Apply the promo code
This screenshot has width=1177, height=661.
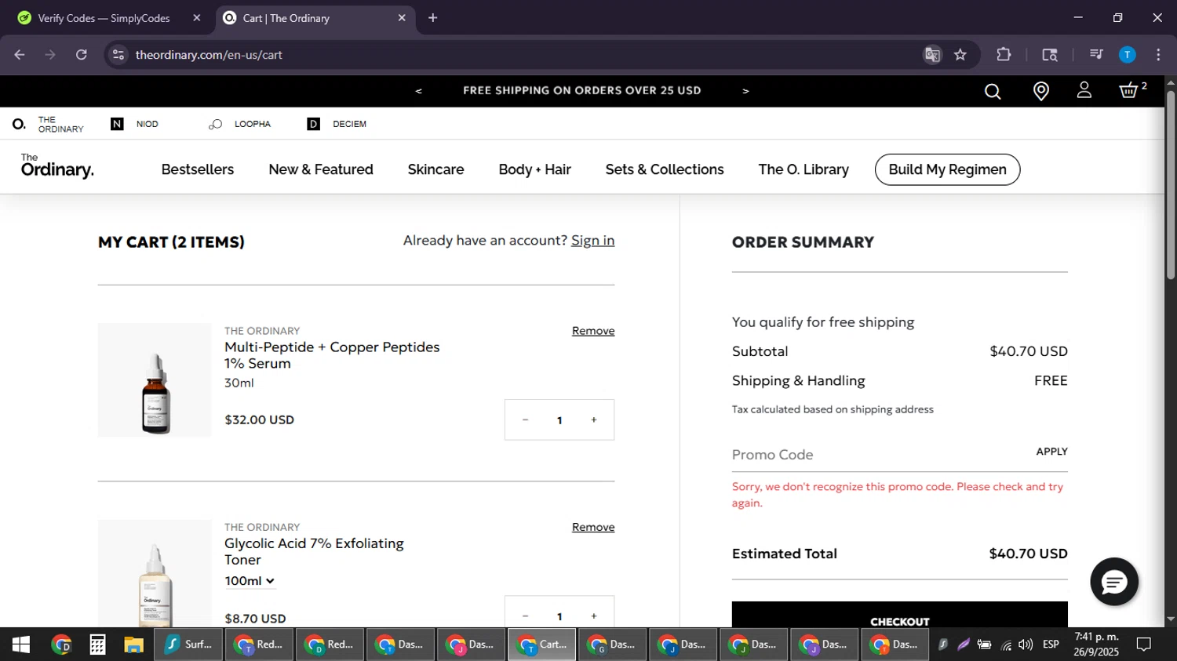(x=1051, y=452)
